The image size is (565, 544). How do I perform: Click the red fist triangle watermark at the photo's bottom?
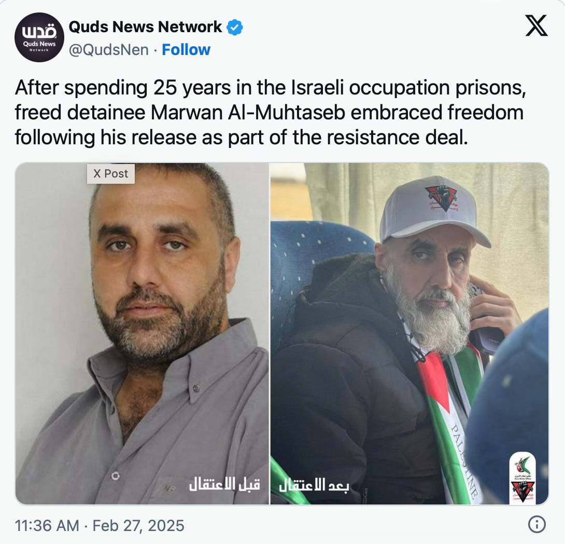point(523,492)
